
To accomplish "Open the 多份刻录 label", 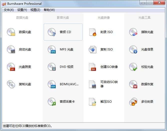I will coord(147,102).
